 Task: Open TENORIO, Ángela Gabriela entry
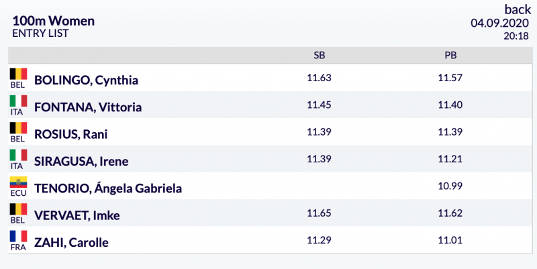(x=108, y=189)
